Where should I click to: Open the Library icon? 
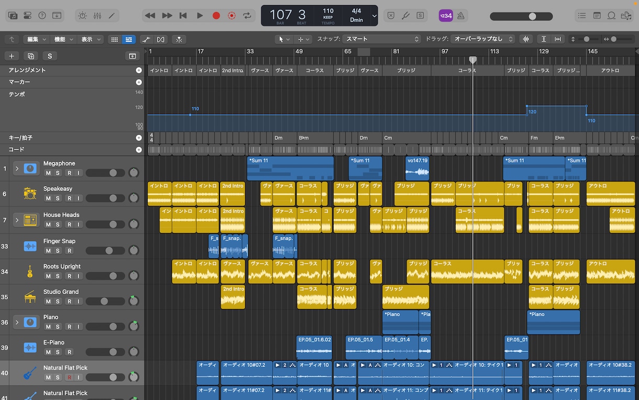click(13, 15)
